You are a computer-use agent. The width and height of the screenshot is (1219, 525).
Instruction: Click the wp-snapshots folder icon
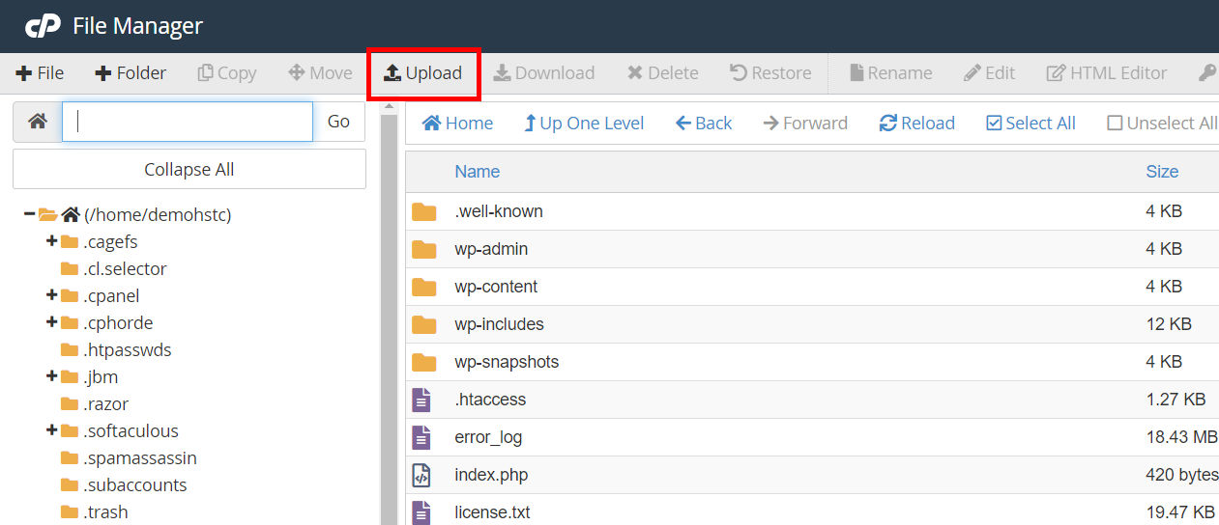point(423,362)
